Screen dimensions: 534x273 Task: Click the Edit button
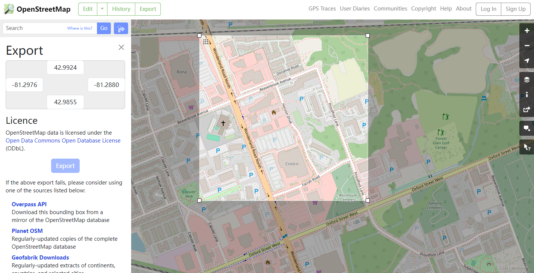click(88, 9)
